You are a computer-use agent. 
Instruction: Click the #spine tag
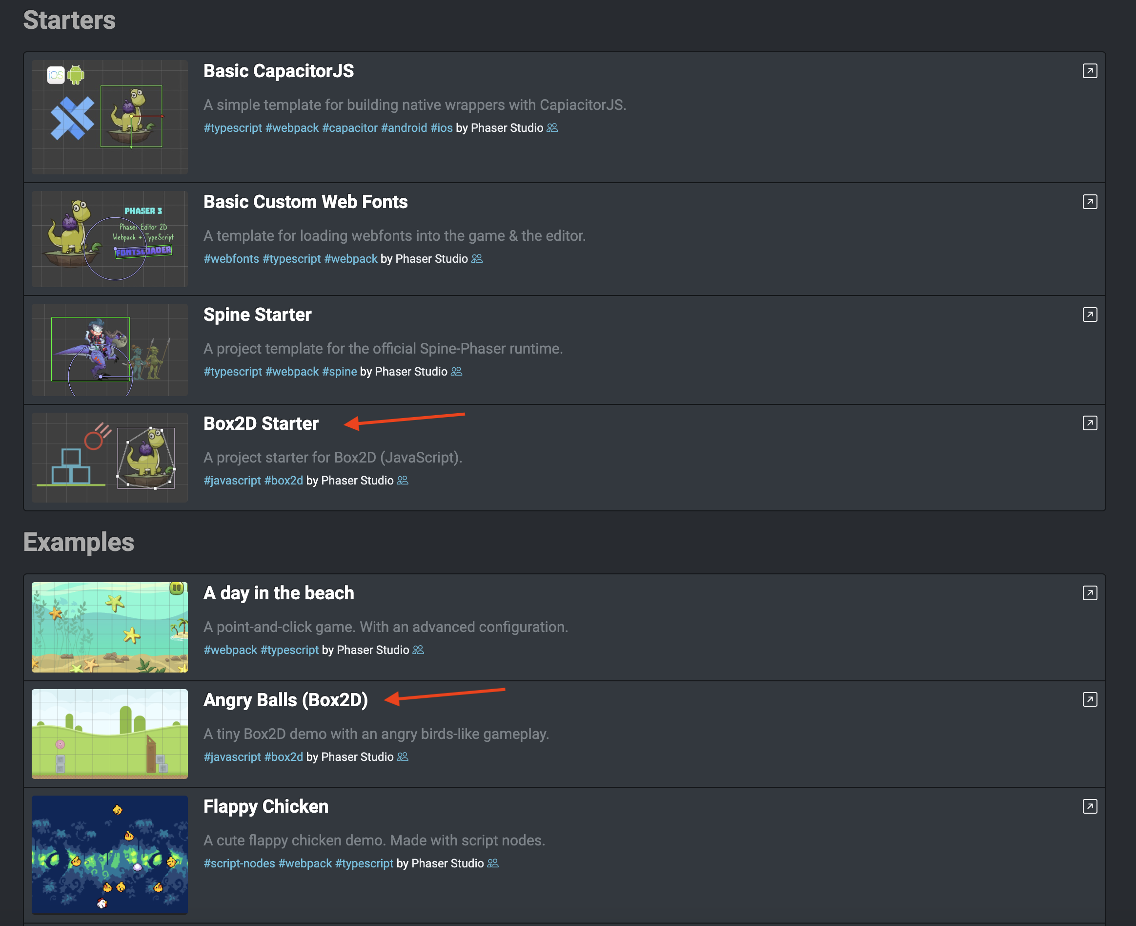(x=340, y=371)
